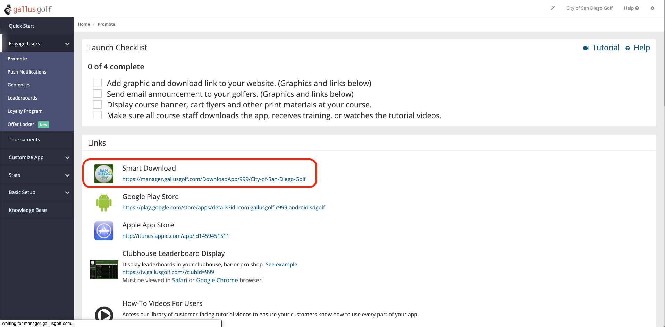Open the Smart Download URL

tap(214, 179)
